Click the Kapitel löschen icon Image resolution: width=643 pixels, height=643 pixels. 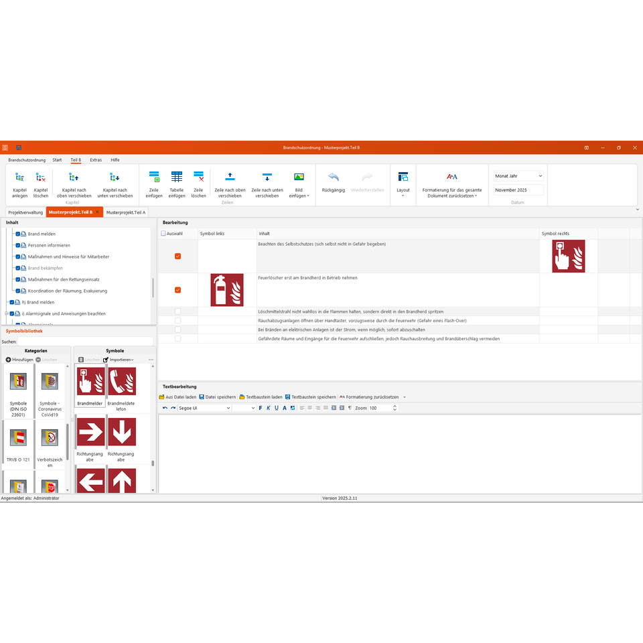[x=41, y=177]
